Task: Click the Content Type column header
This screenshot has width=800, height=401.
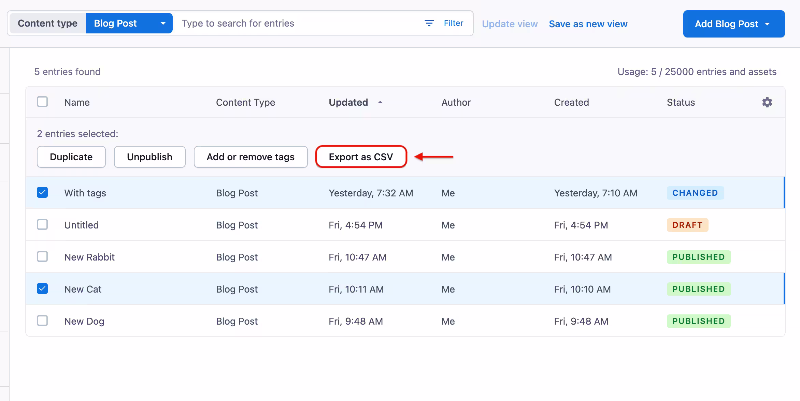Action: [245, 102]
